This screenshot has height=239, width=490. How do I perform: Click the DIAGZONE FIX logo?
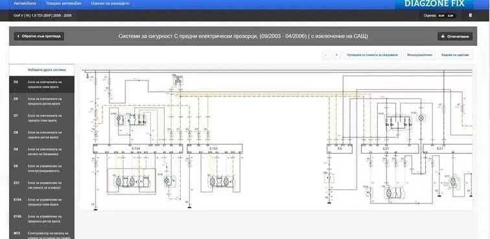coord(434,4)
